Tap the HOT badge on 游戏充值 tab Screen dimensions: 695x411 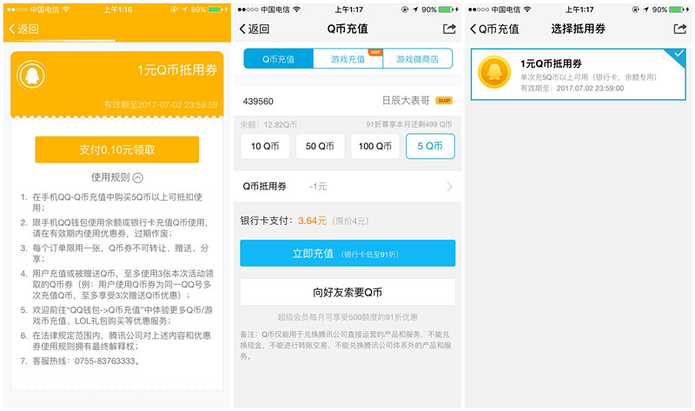[x=375, y=52]
